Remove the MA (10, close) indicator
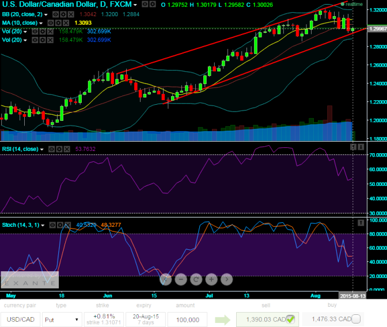The width and height of the screenshot is (387, 327). tap(66, 23)
